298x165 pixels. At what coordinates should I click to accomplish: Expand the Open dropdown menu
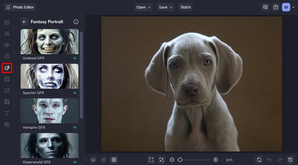click(x=144, y=7)
